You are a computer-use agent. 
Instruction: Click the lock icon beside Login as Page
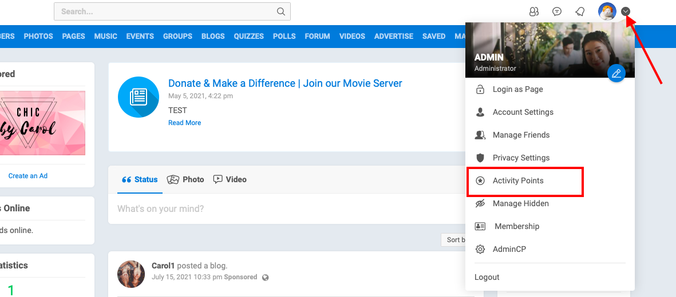coord(480,90)
